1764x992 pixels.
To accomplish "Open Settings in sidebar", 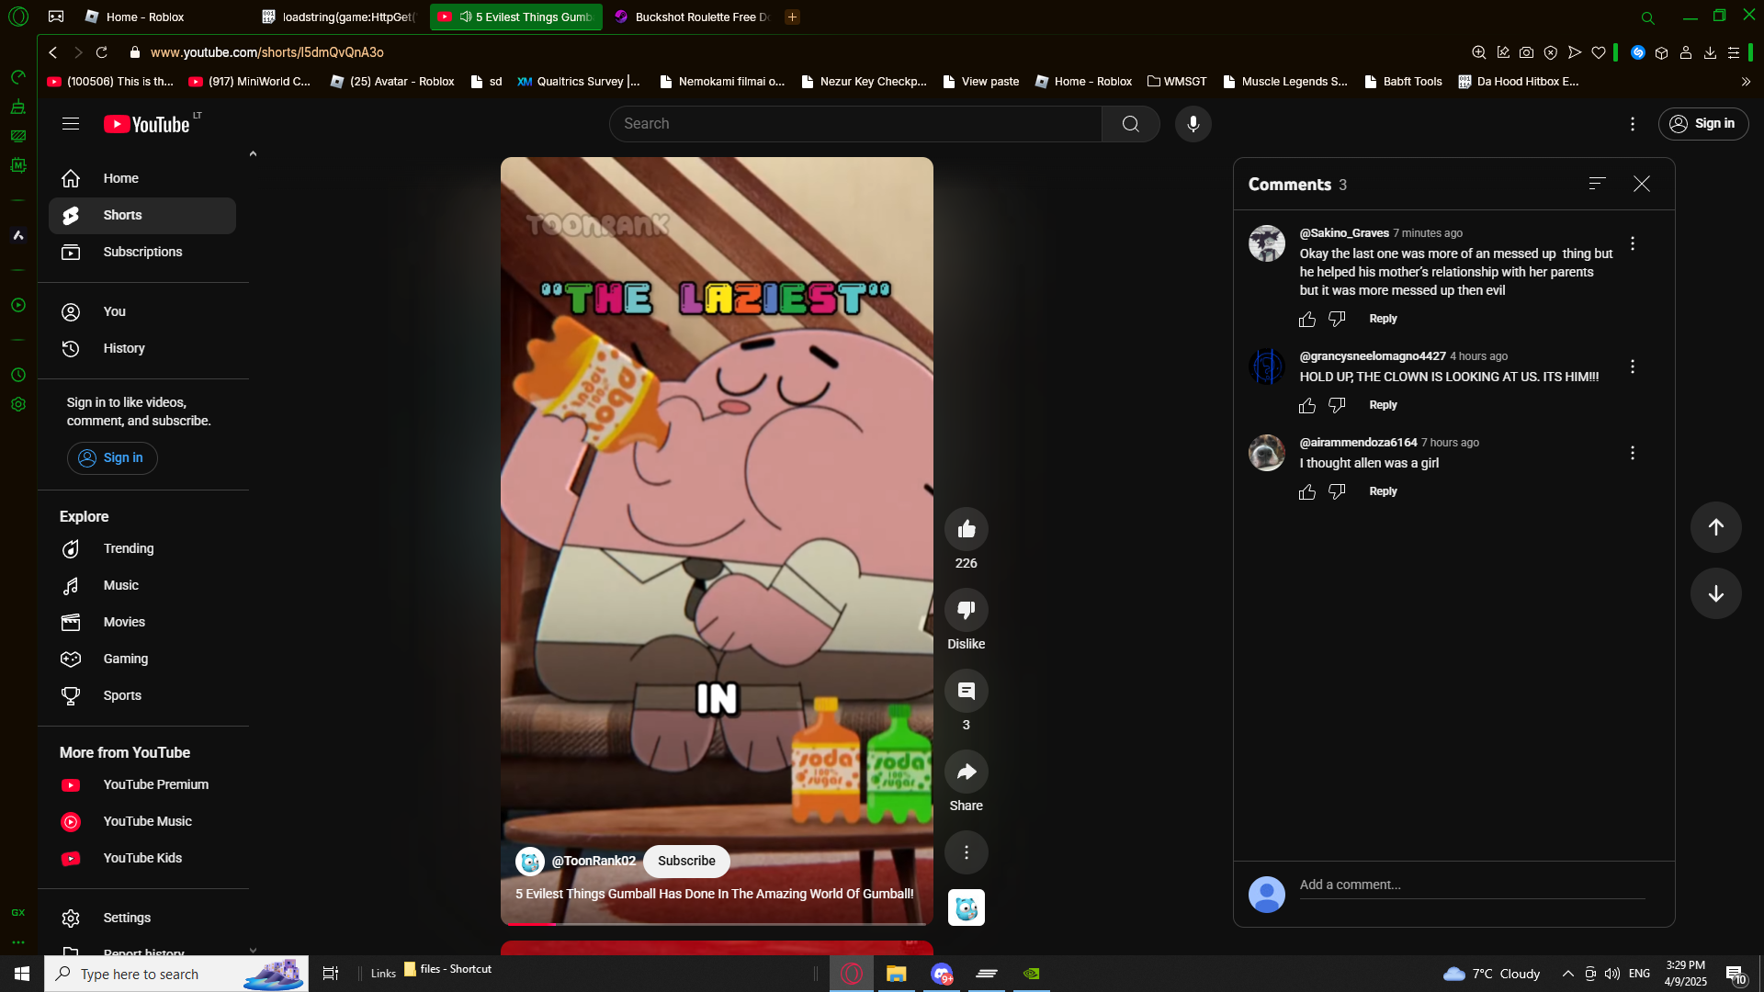I will tap(142, 918).
